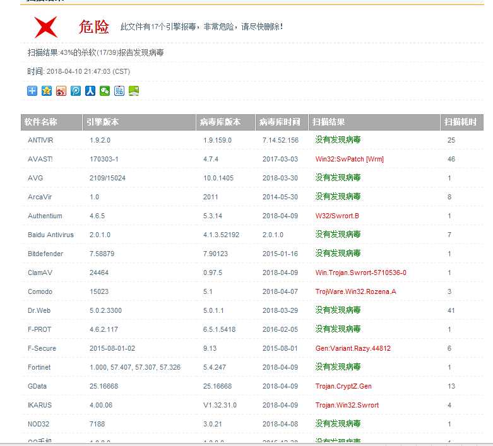
Task: Click the red 危险 heading
Action: (93, 26)
